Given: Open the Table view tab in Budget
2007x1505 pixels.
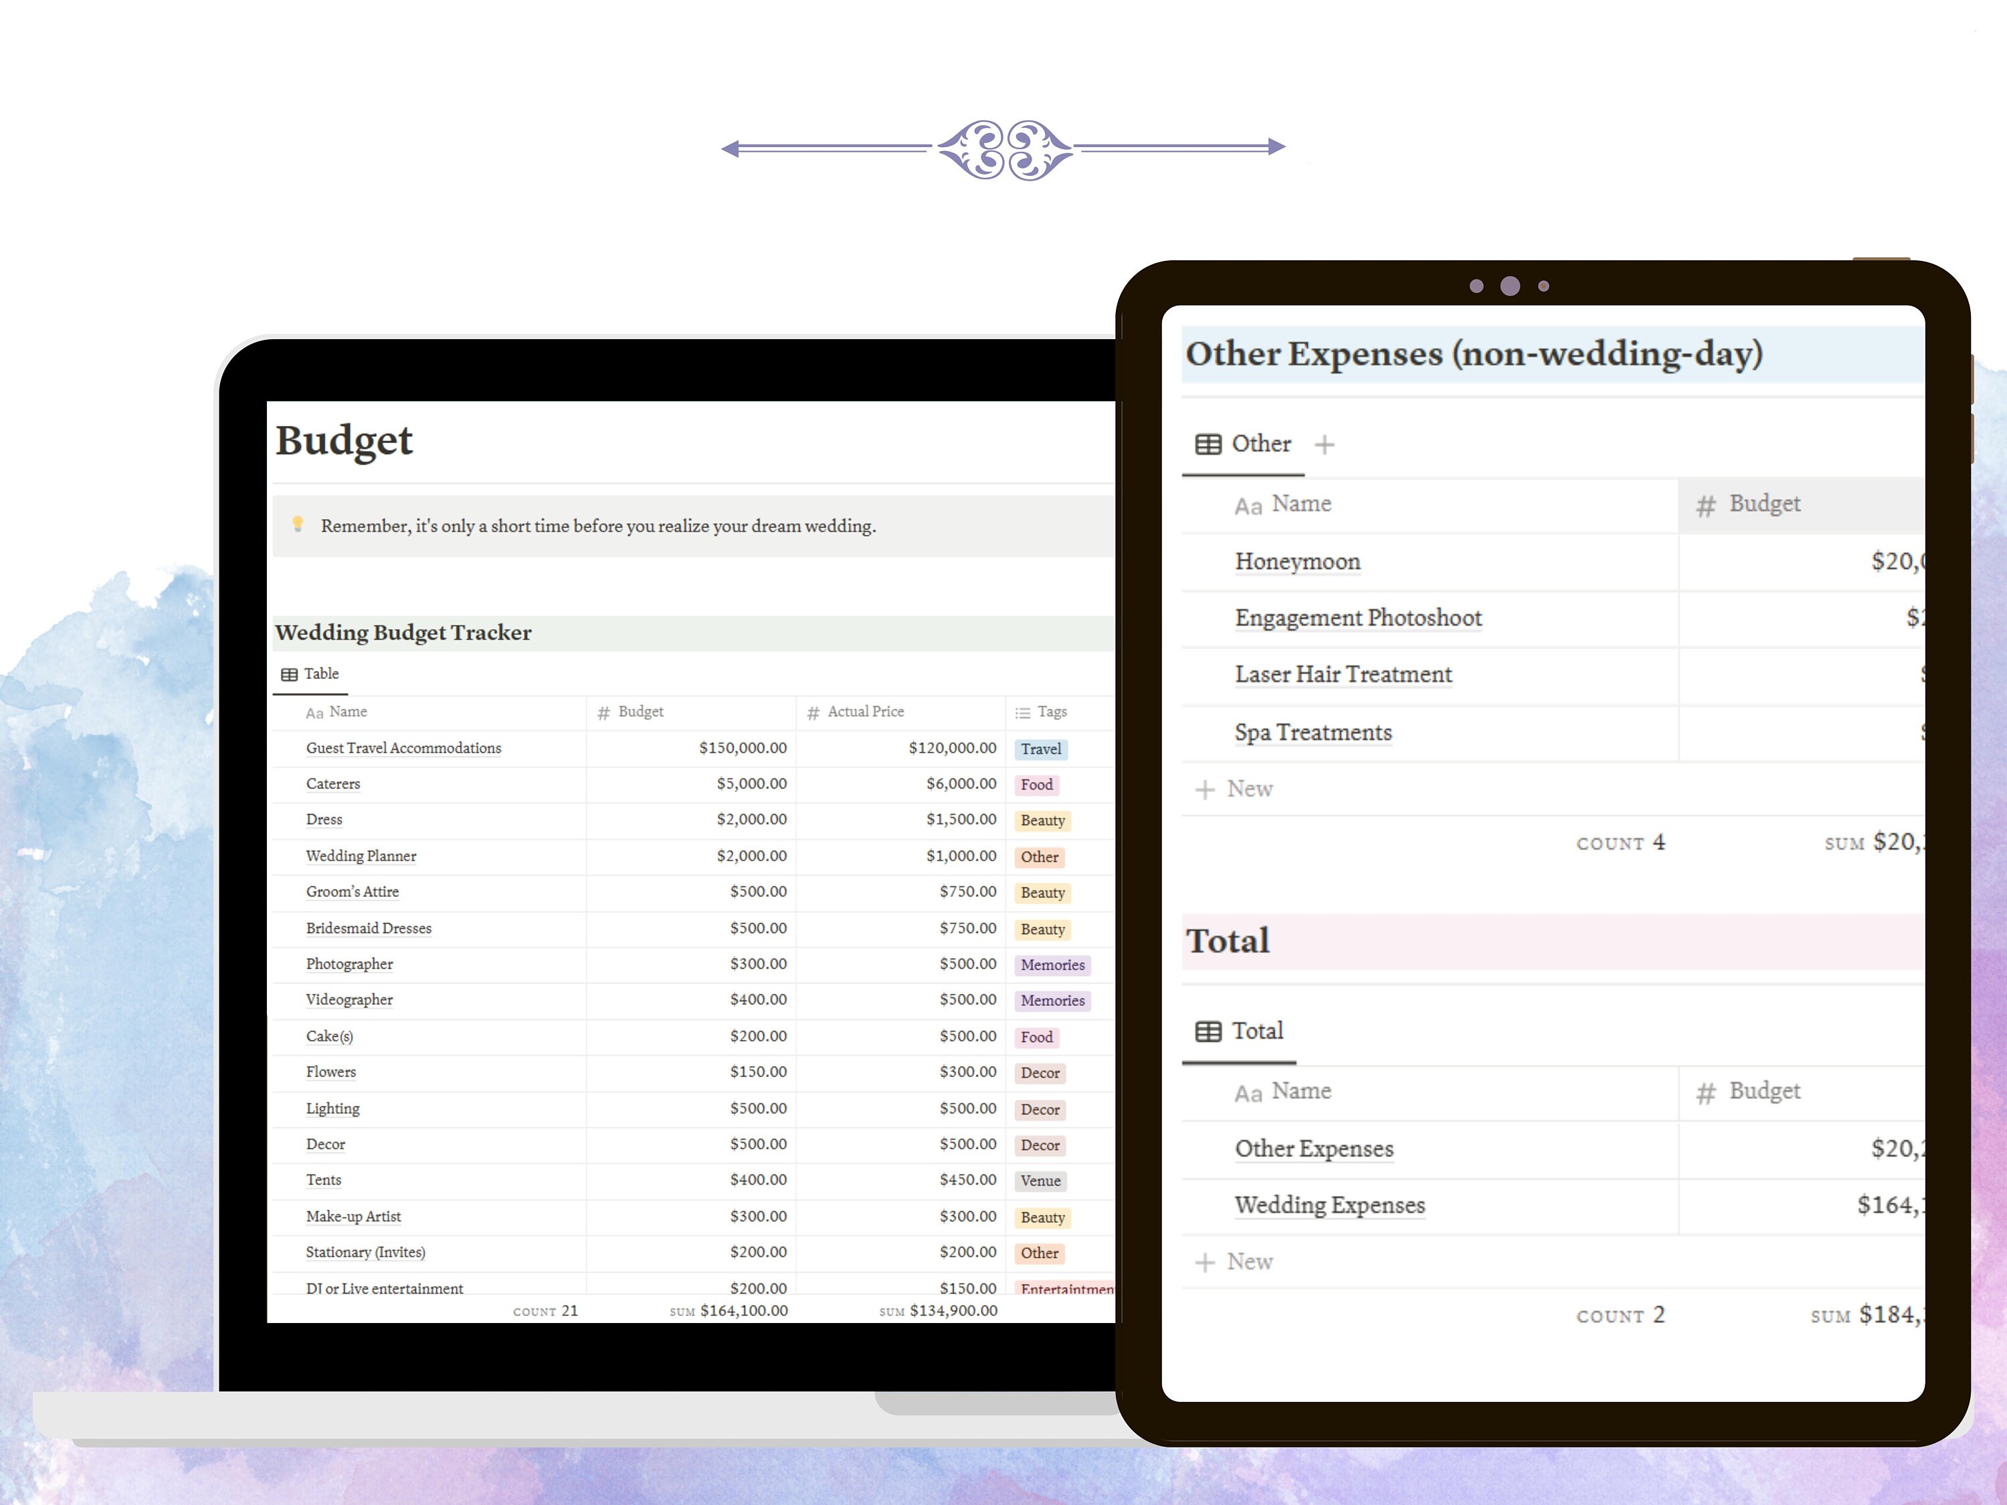Looking at the screenshot, I should pos(310,674).
